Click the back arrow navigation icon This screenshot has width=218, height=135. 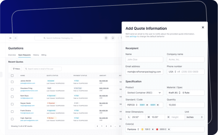pos(11,38)
